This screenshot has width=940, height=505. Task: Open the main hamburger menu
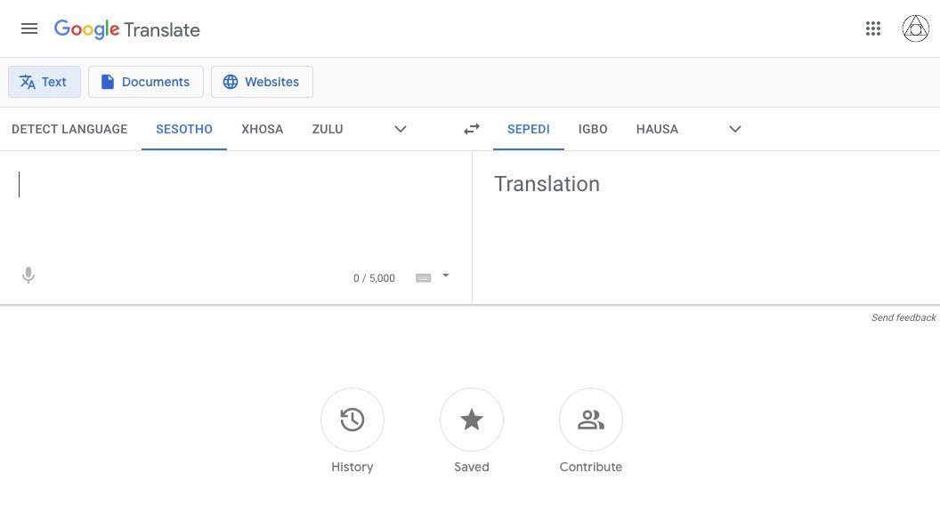(29, 28)
